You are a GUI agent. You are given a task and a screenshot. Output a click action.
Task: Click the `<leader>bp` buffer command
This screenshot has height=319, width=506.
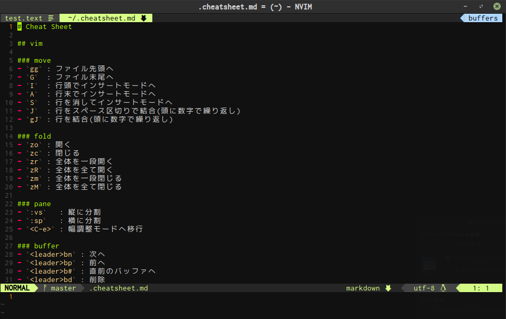(51, 263)
